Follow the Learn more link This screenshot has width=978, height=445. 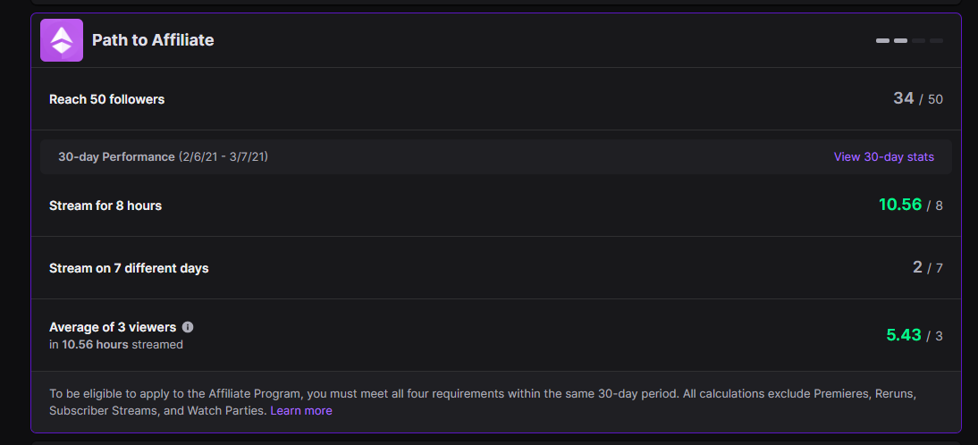[301, 411]
